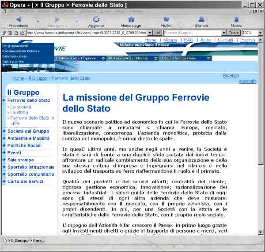Click the document icon beside the menu bar
265x252 pixels.
tap(4, 11)
